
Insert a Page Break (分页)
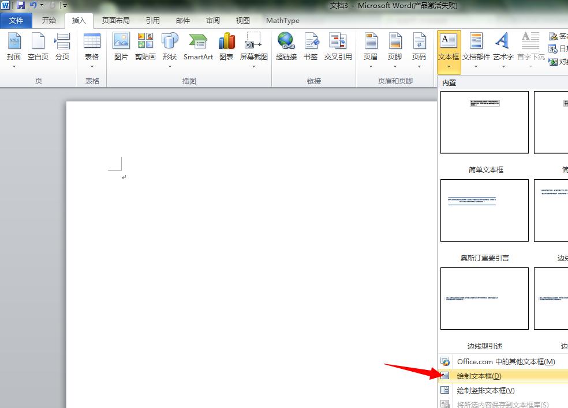62,41
